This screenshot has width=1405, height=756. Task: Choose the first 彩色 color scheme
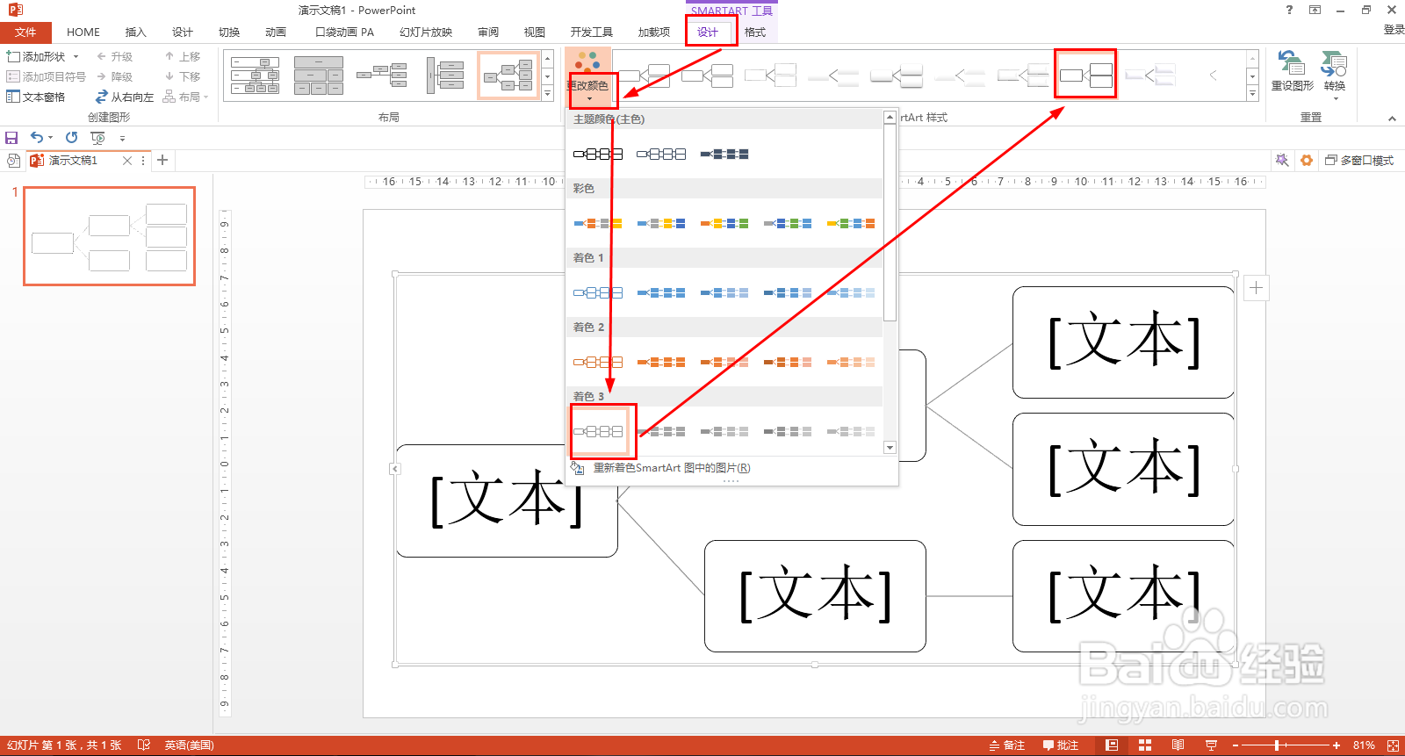click(598, 223)
